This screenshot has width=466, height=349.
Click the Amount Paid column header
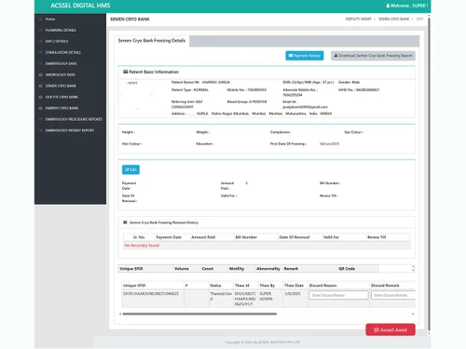coord(203,237)
